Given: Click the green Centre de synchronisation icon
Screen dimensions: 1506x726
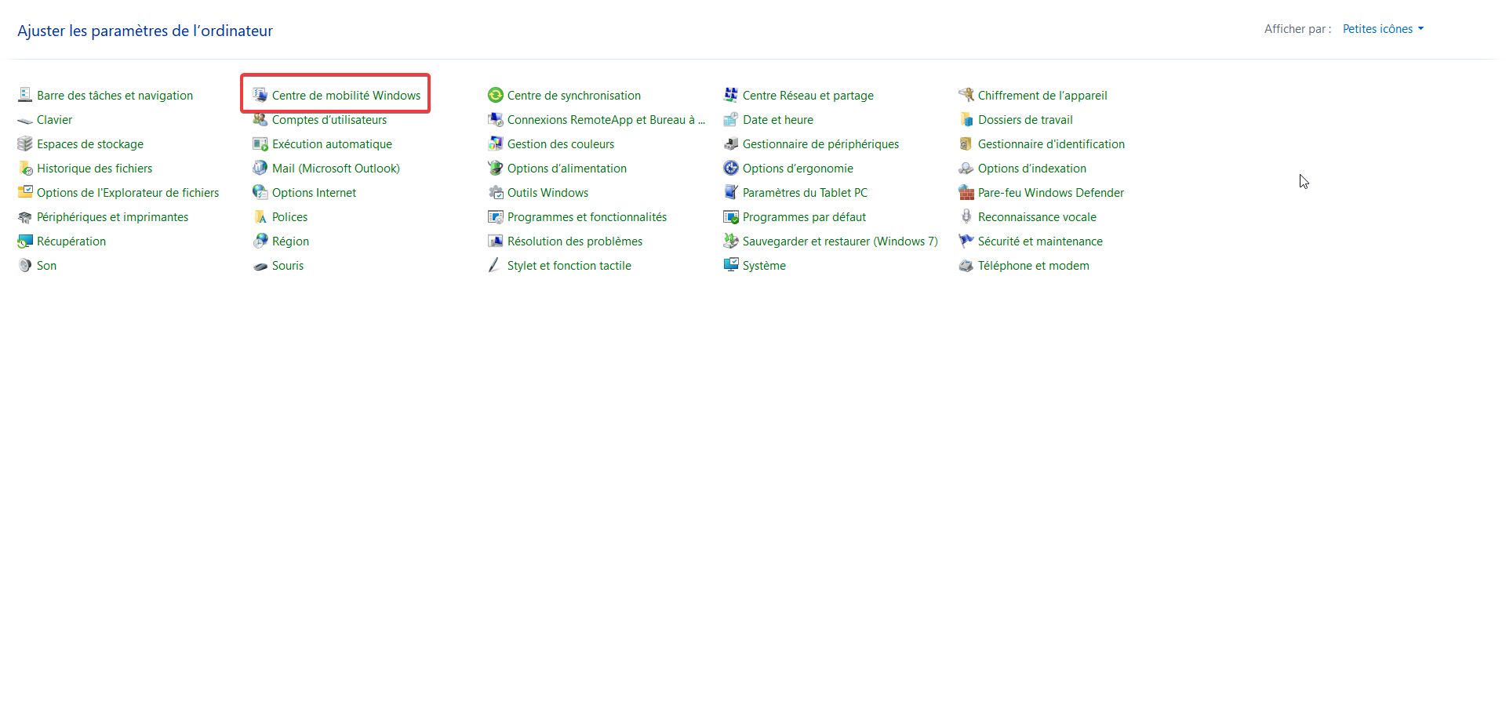Looking at the screenshot, I should (496, 95).
